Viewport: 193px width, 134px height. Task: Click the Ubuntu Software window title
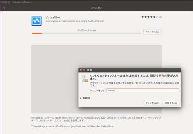(22, 2)
